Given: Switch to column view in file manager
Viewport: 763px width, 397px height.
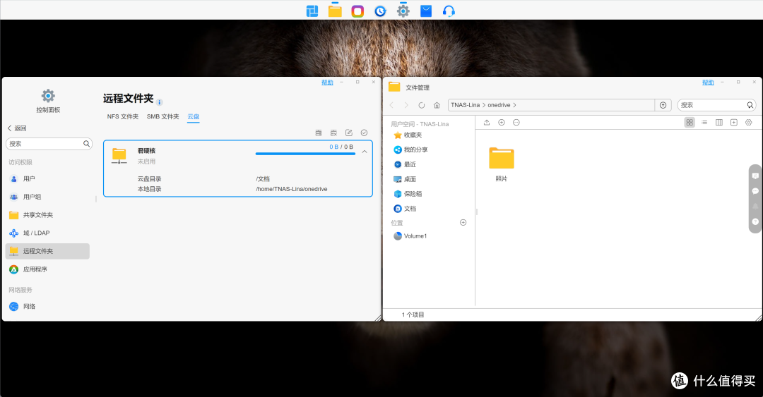Looking at the screenshot, I should 718,123.
